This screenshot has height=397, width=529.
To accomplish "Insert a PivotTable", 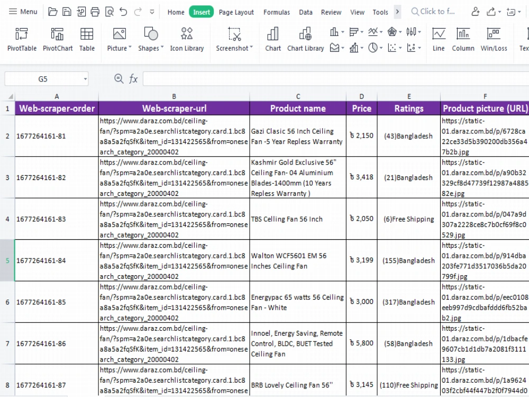I will [x=22, y=40].
